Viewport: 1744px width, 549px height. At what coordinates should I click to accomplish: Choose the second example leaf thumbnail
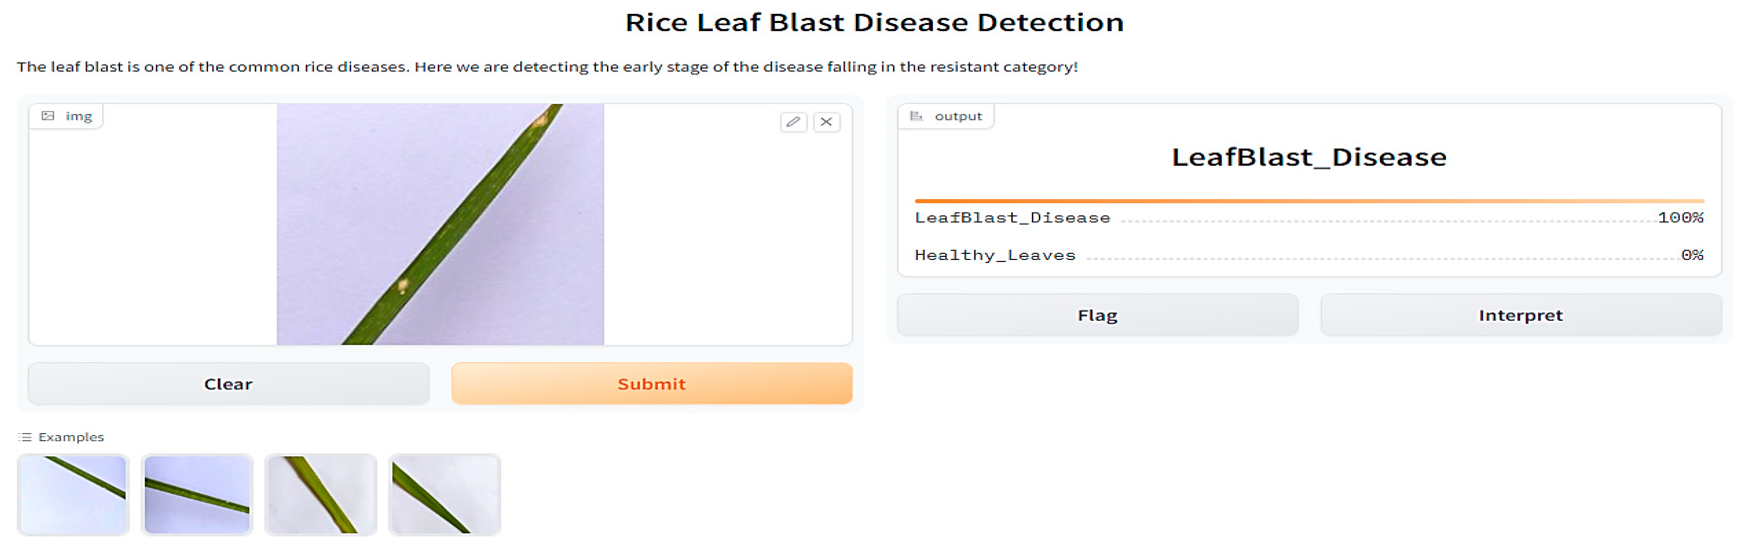197,494
